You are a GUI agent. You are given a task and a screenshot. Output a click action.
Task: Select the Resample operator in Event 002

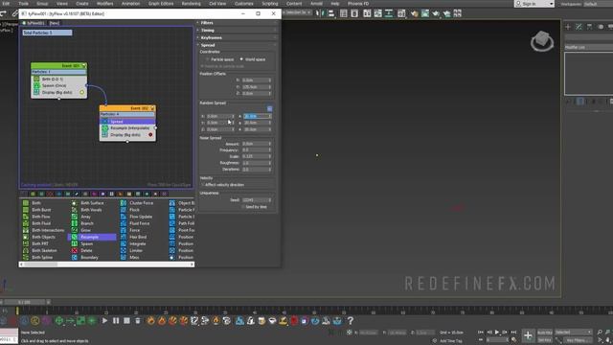tap(127, 127)
